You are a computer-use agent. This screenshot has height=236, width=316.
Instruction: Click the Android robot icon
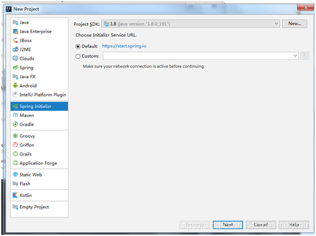click(15, 86)
